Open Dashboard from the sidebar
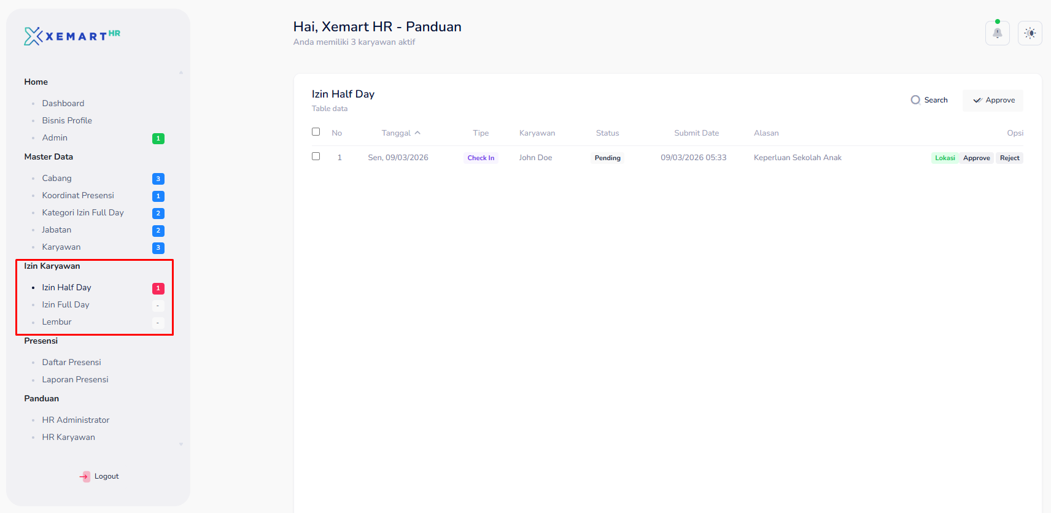 (63, 103)
